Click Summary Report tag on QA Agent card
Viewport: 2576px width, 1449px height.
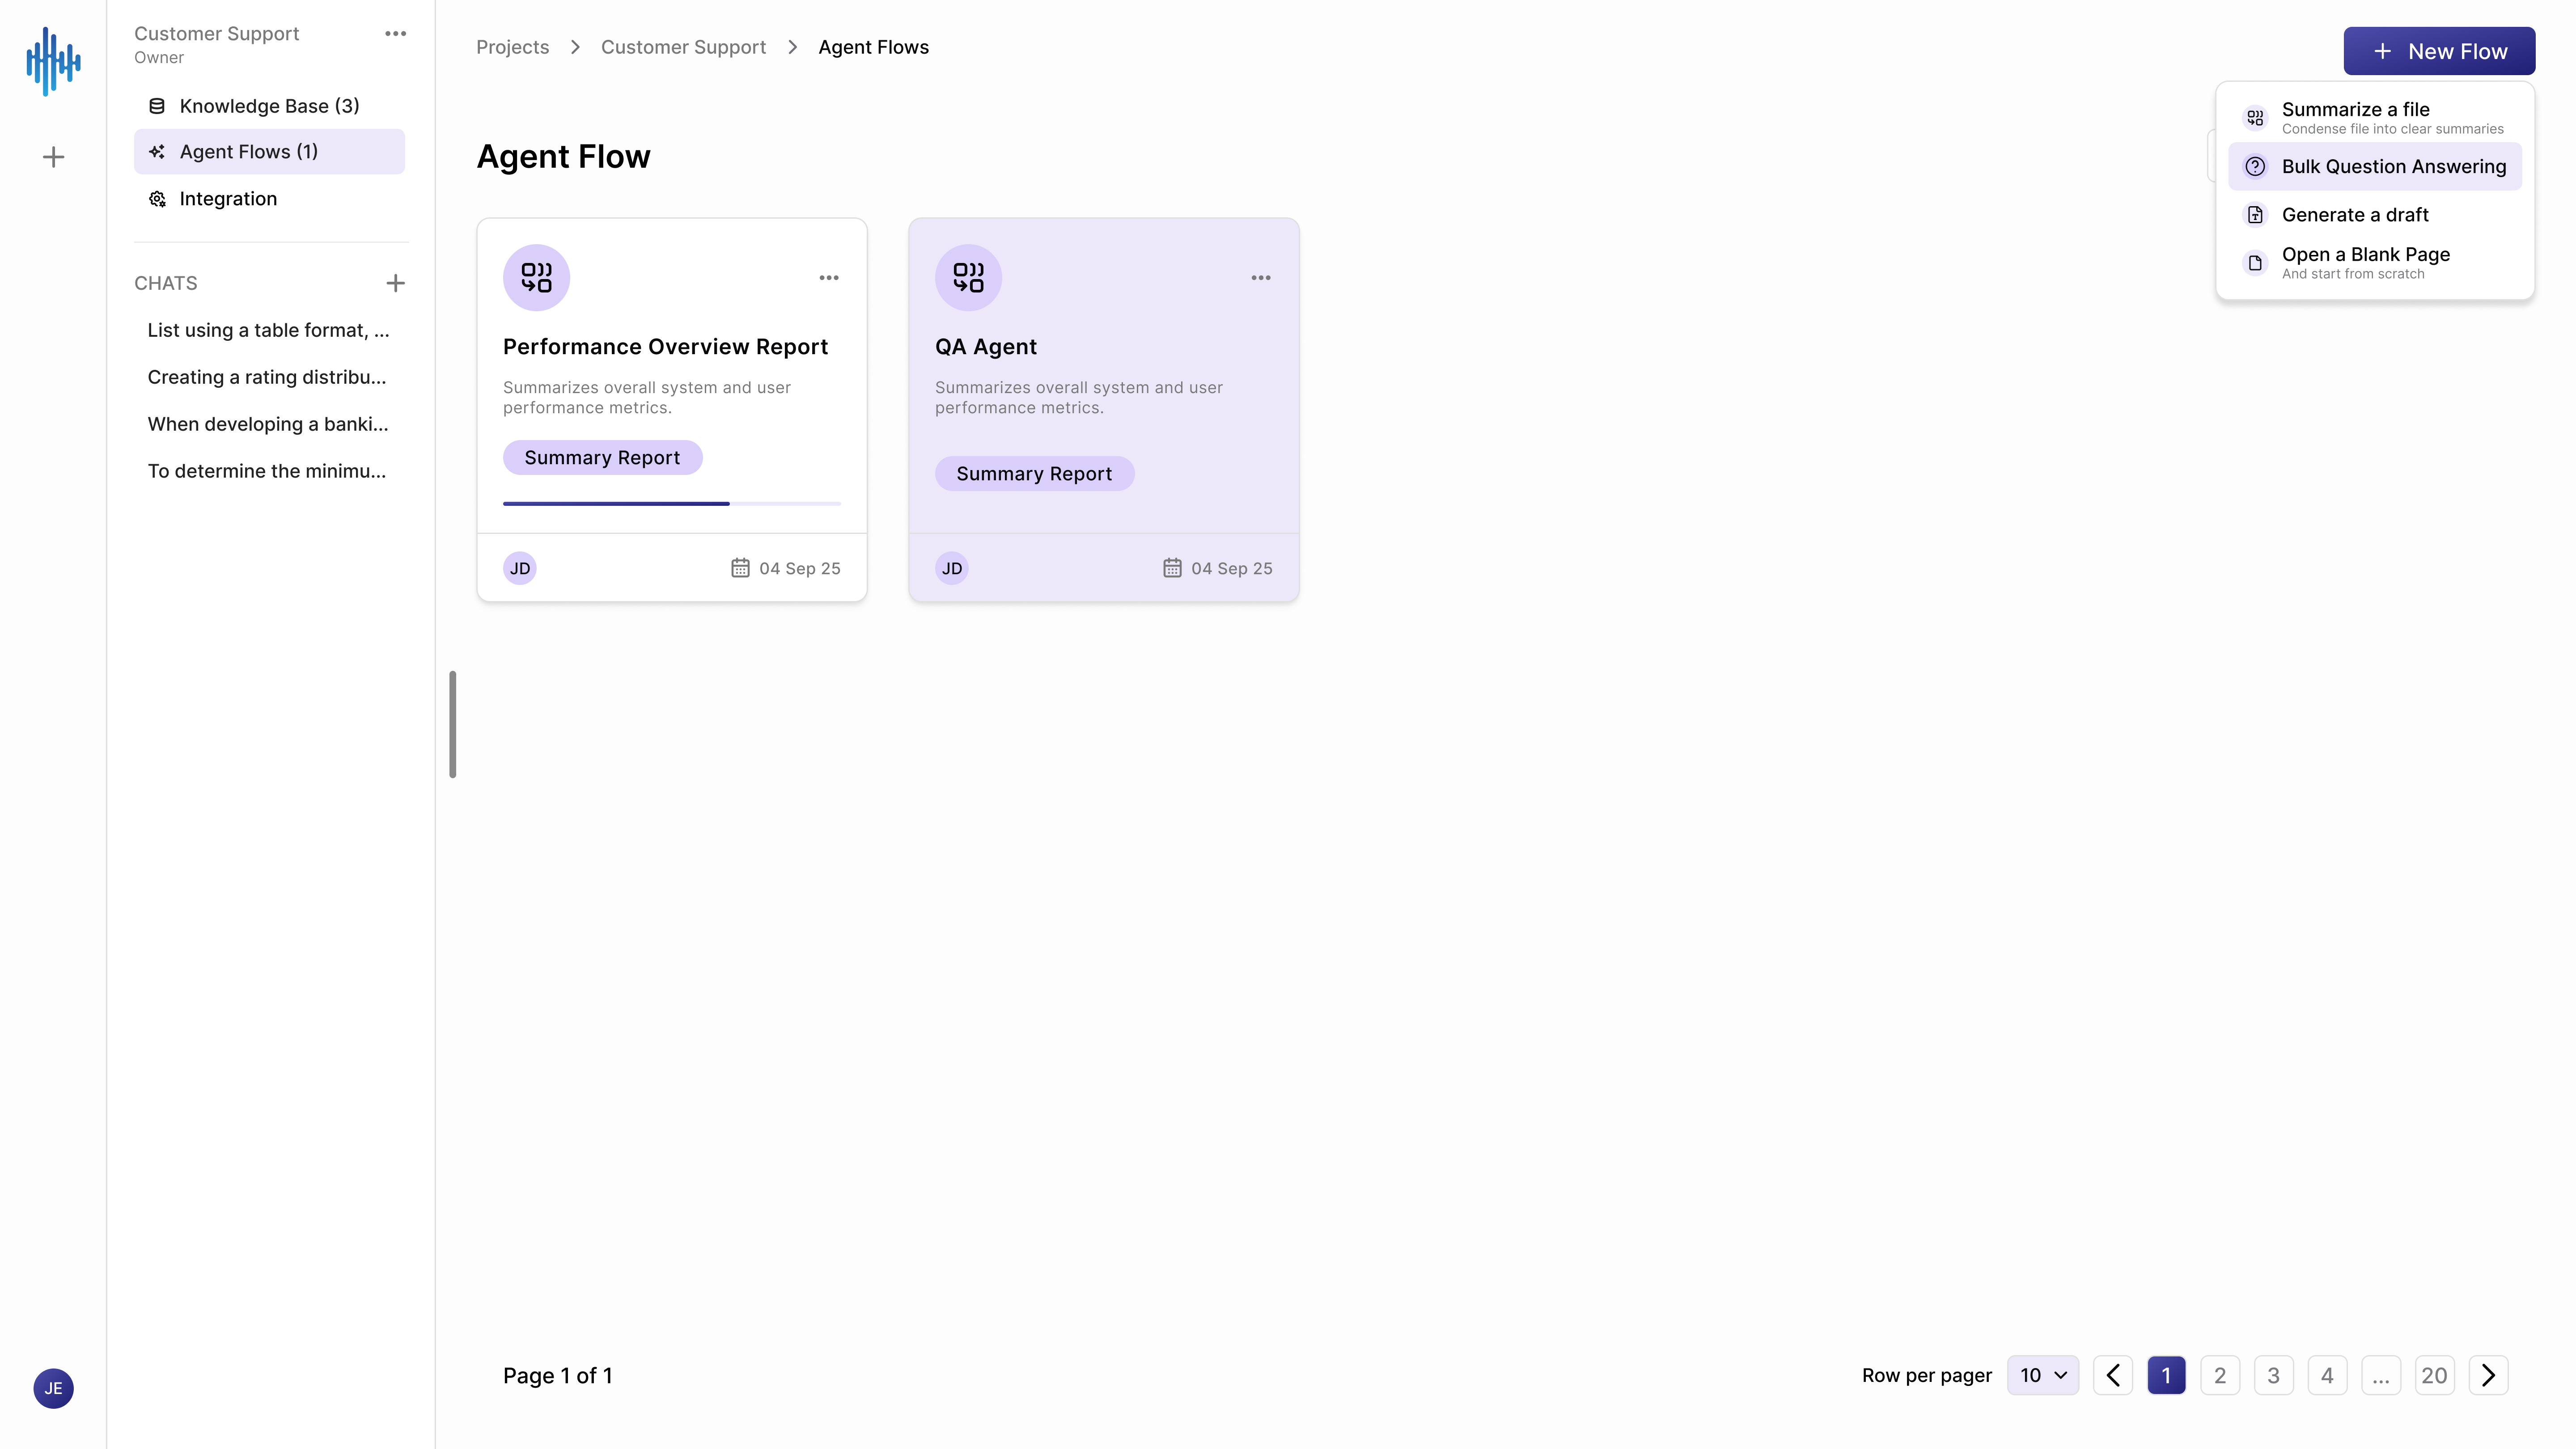click(x=1034, y=474)
